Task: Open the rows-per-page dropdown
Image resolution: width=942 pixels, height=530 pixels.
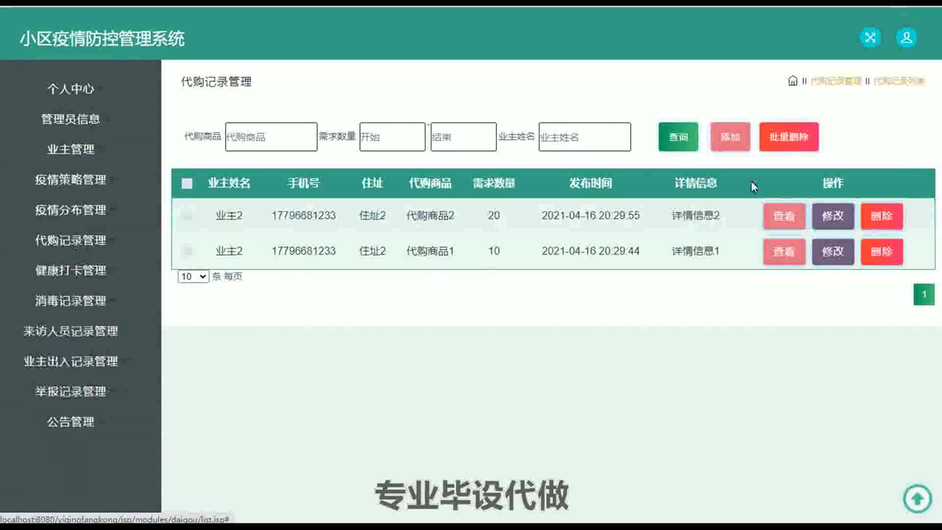Action: coord(193,277)
